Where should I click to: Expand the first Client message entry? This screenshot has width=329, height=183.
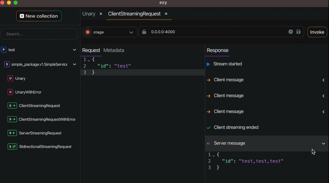[323, 80]
